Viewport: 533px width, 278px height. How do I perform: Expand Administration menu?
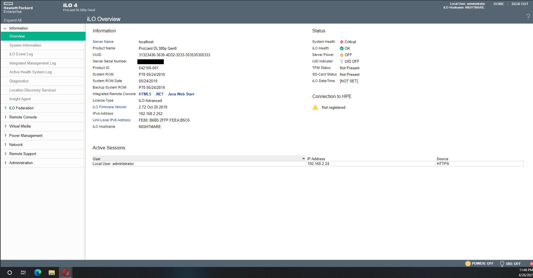(x=5, y=163)
